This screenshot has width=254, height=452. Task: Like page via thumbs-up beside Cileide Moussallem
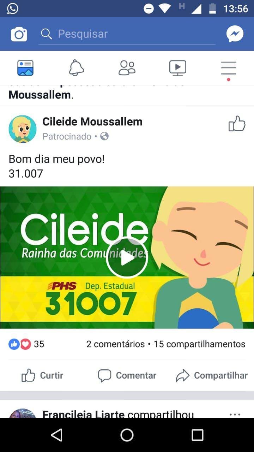tap(237, 124)
